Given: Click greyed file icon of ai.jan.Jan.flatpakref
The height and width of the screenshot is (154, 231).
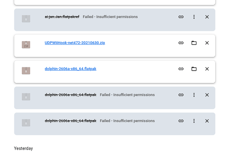Looking at the screenshot, I should click(x=26, y=18).
